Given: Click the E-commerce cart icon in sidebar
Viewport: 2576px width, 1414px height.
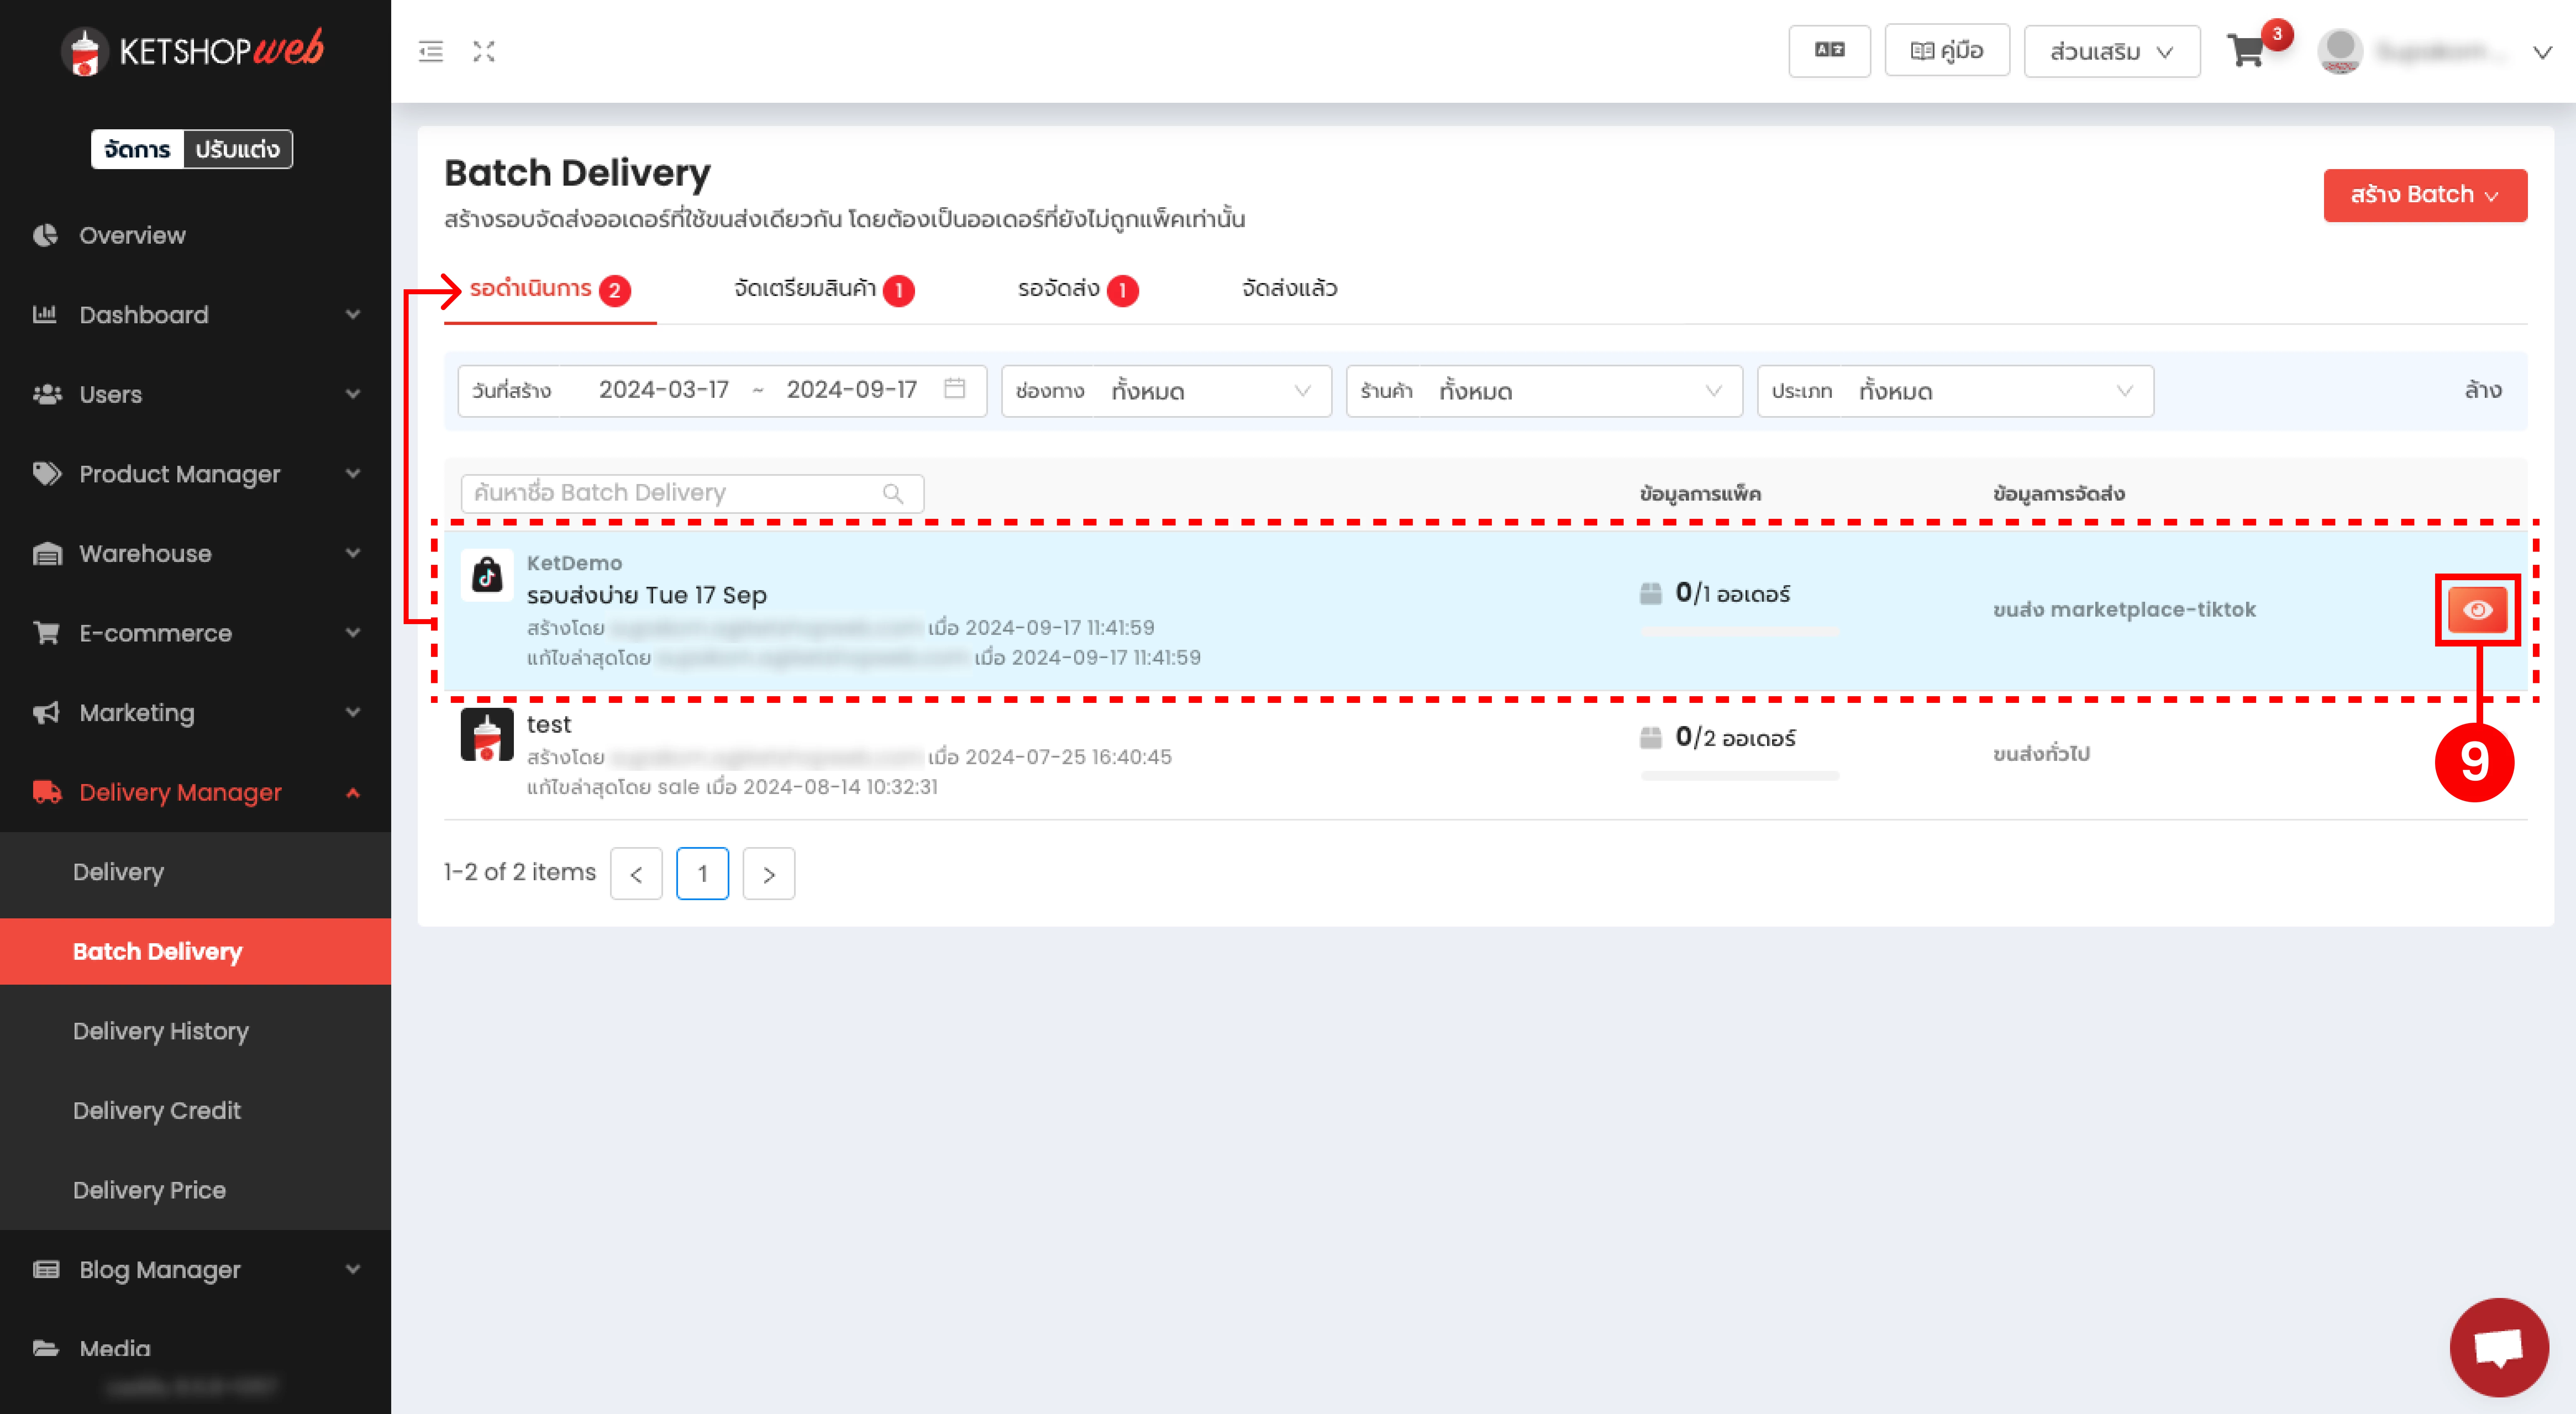Looking at the screenshot, I should click(46, 632).
